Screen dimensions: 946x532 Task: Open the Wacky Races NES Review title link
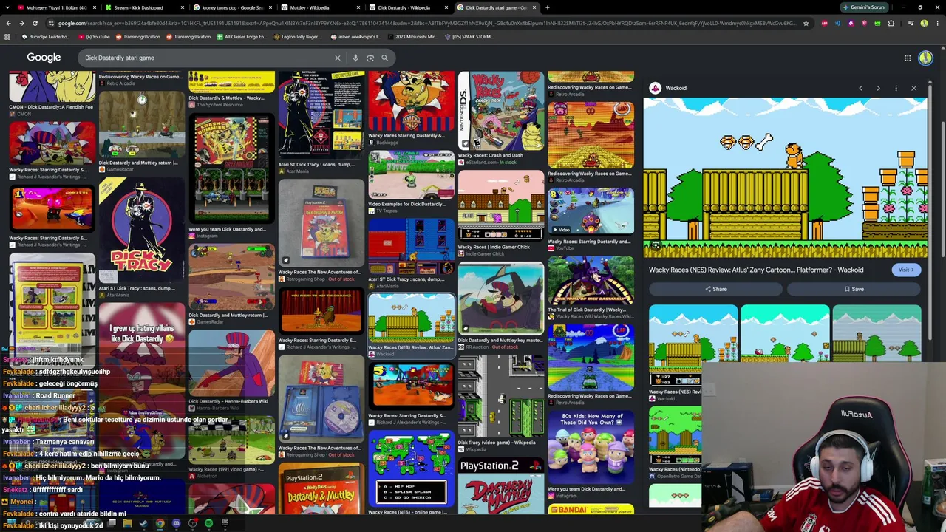pyautogui.click(x=756, y=270)
